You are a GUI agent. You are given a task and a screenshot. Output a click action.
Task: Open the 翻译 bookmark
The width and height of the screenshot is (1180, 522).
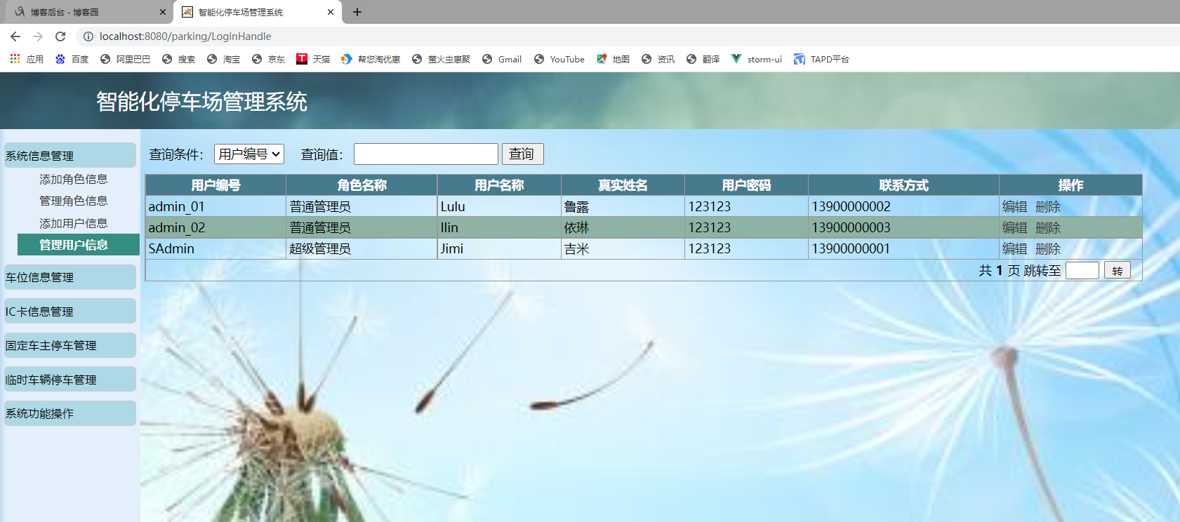tap(703, 60)
